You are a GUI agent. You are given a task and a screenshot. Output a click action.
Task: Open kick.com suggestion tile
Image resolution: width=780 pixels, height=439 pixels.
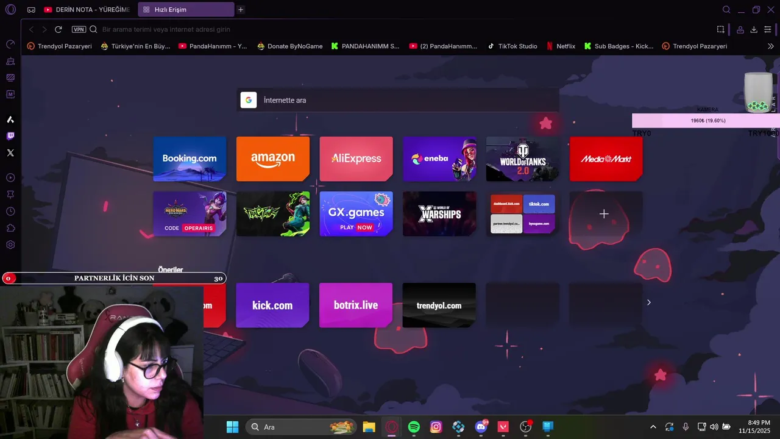tap(272, 305)
